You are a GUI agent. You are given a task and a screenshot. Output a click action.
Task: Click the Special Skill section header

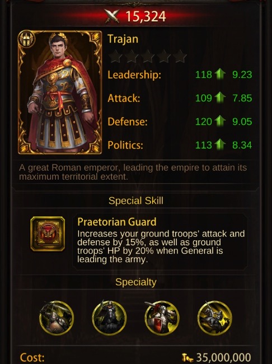click(x=136, y=200)
